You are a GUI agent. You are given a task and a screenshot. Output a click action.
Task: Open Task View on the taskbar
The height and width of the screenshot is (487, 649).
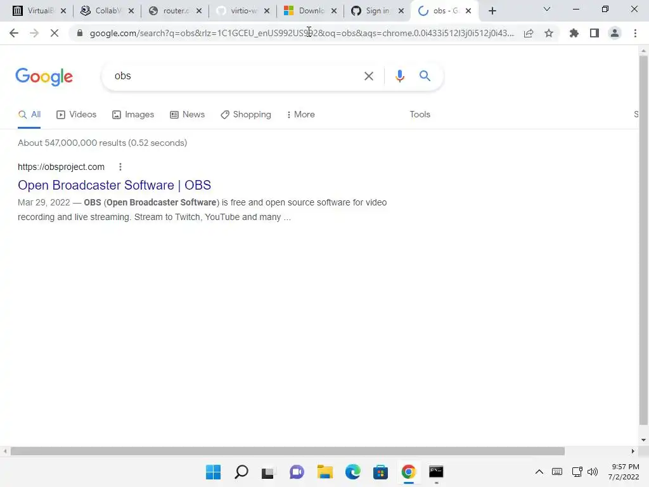click(268, 472)
